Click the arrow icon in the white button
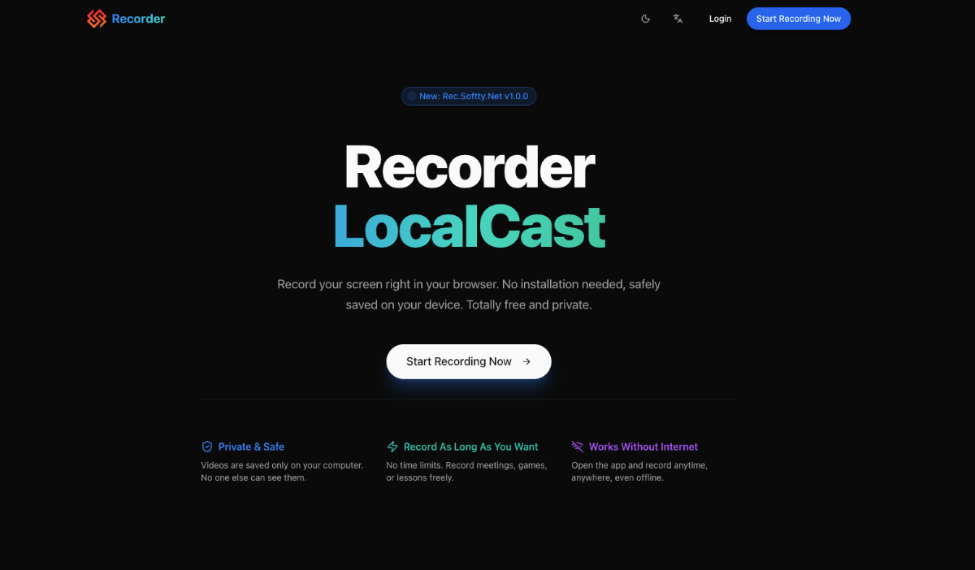Image resolution: width=975 pixels, height=570 pixels. click(x=526, y=361)
